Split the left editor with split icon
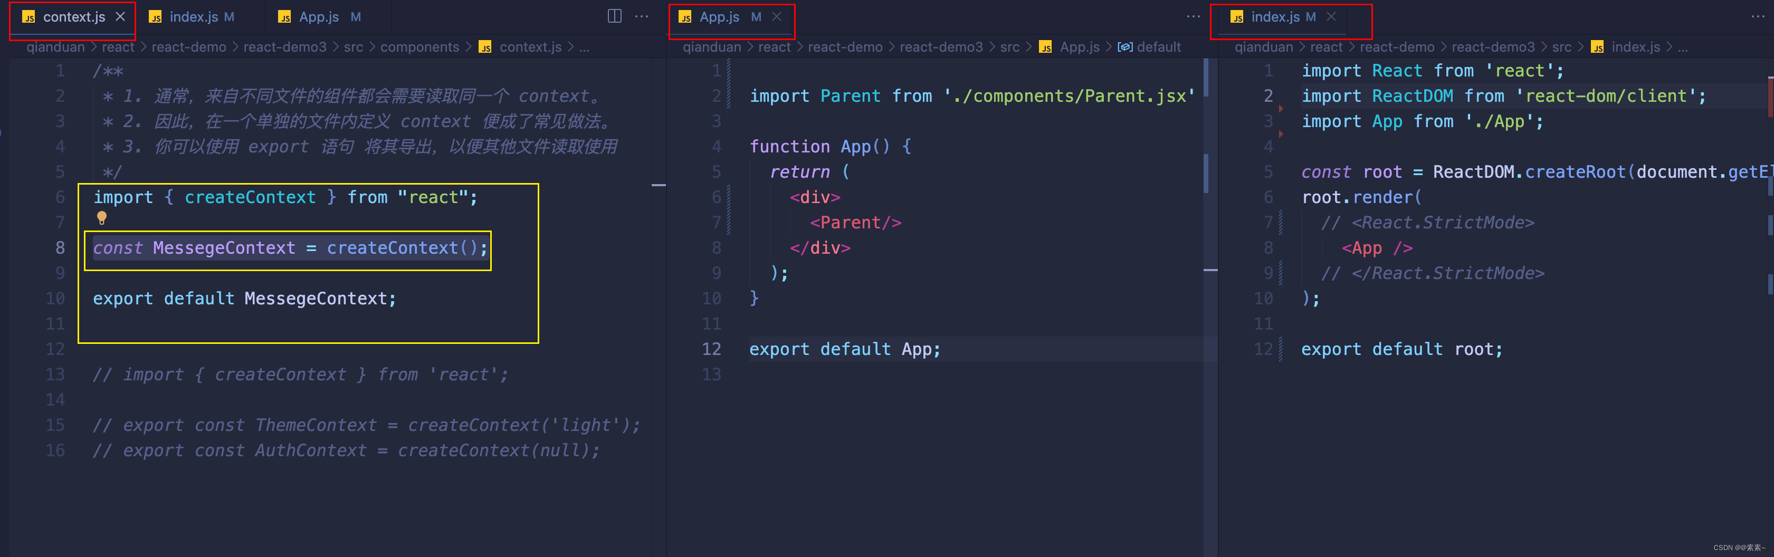The image size is (1774, 557). [x=614, y=16]
